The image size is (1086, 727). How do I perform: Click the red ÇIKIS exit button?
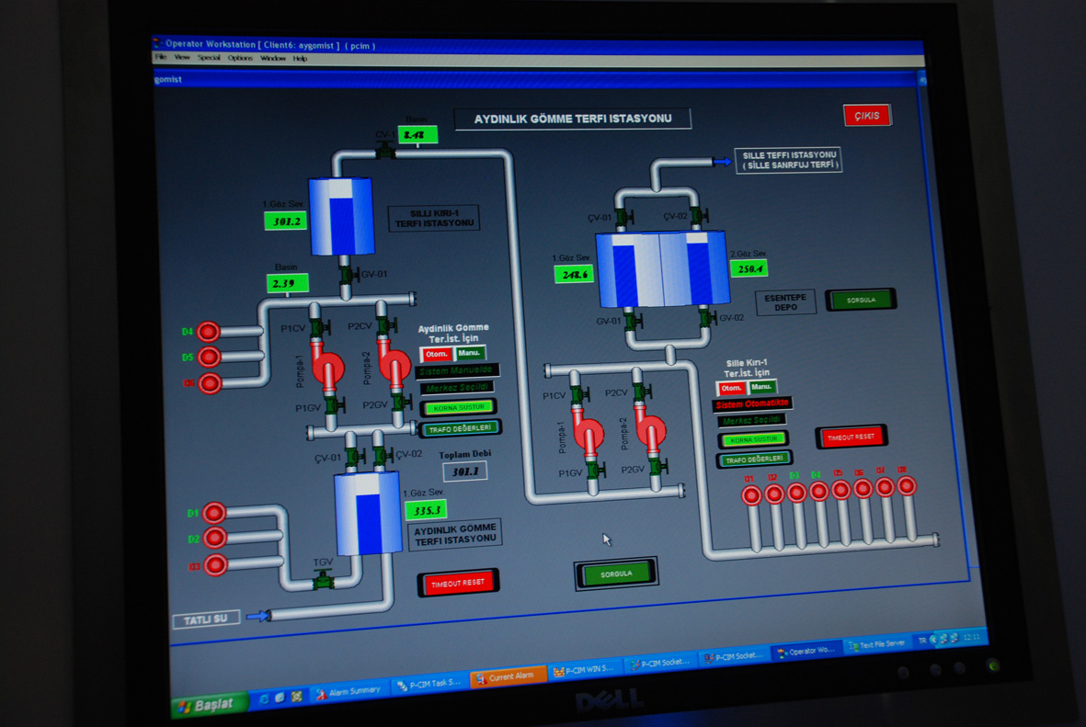(867, 116)
